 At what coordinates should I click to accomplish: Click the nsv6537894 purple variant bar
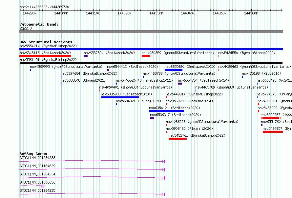coord(86,56)
